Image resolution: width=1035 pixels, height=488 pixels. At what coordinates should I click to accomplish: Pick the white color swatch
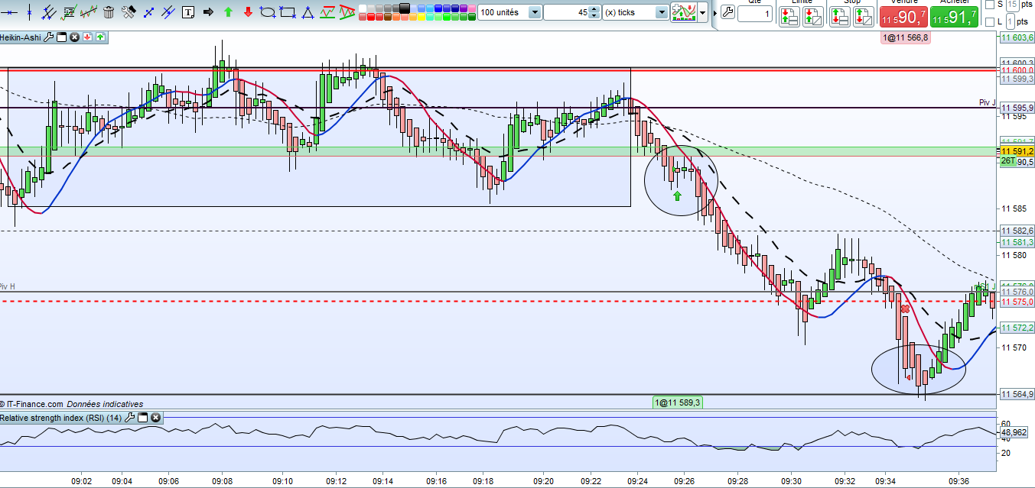point(363,8)
